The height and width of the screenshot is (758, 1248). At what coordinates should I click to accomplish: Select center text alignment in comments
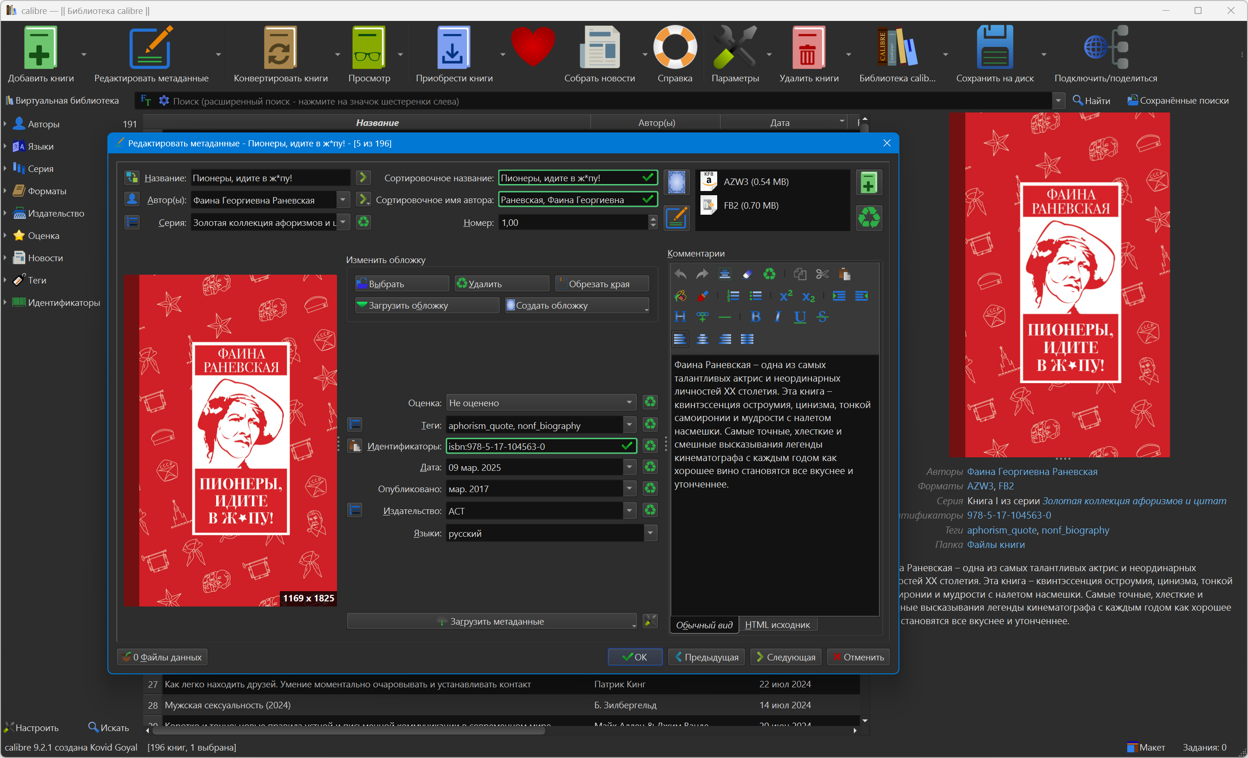pyautogui.click(x=702, y=339)
